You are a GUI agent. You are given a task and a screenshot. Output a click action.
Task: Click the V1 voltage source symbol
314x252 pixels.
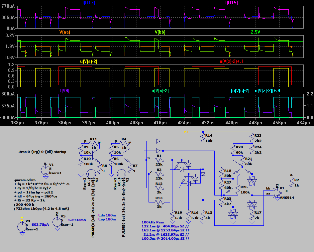[45, 170]
